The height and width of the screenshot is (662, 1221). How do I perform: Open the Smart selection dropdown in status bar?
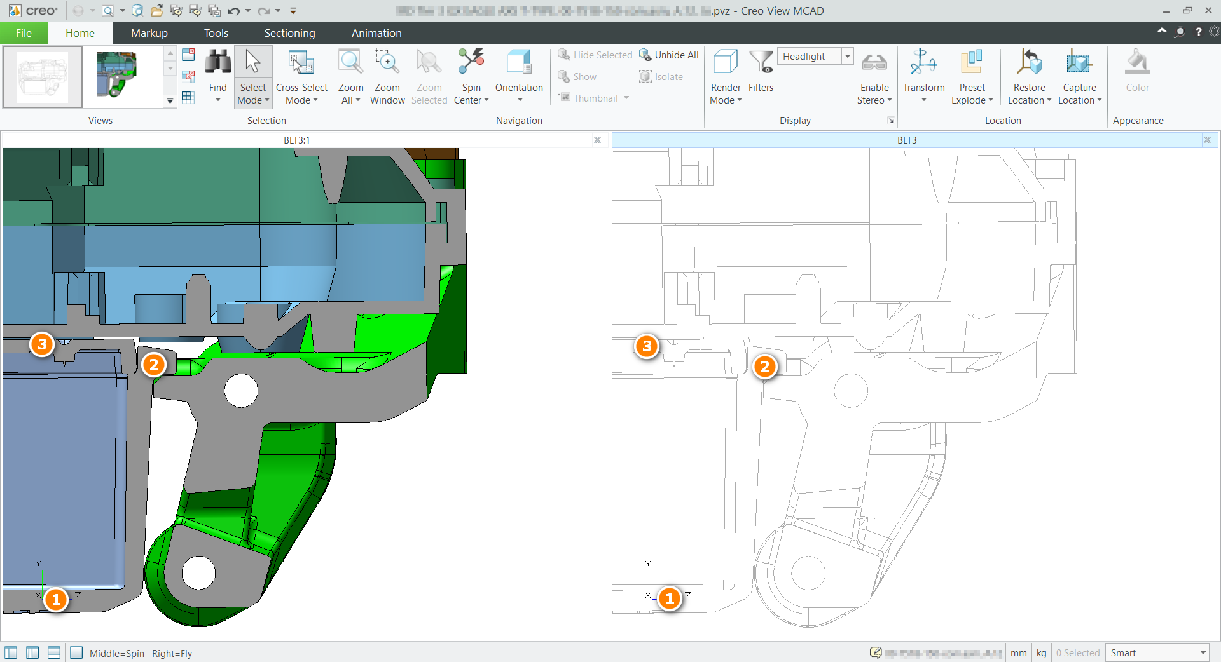point(1204,652)
